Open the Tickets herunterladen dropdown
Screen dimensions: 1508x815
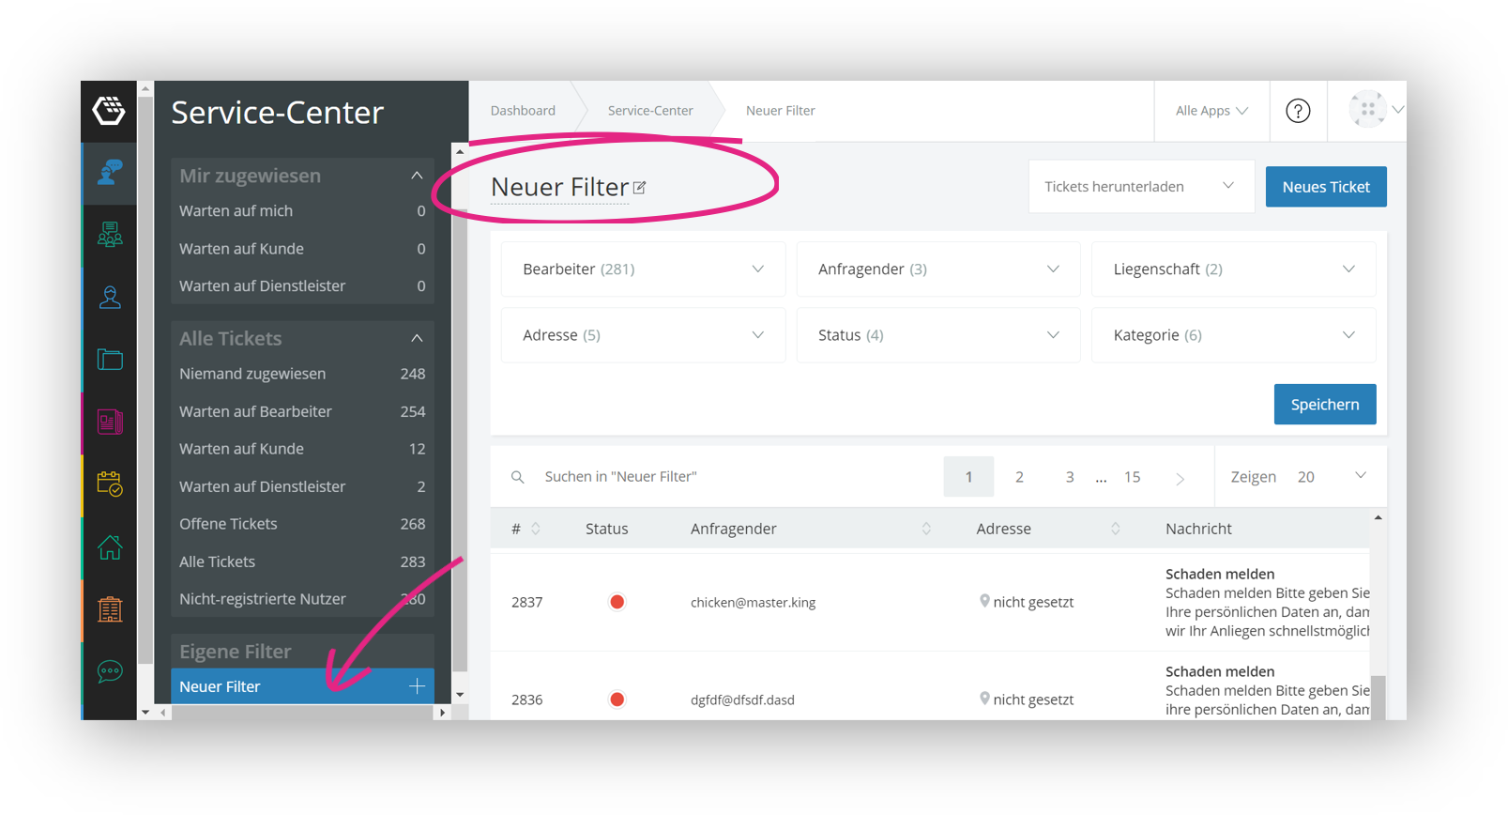click(1141, 187)
